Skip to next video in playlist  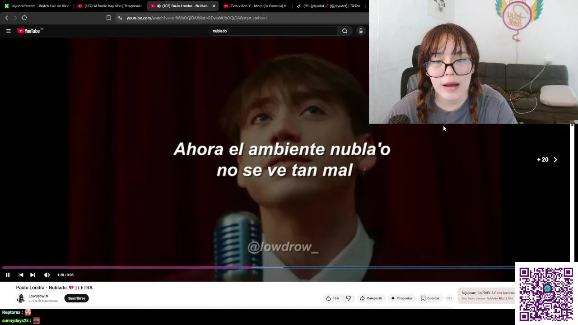(x=33, y=275)
